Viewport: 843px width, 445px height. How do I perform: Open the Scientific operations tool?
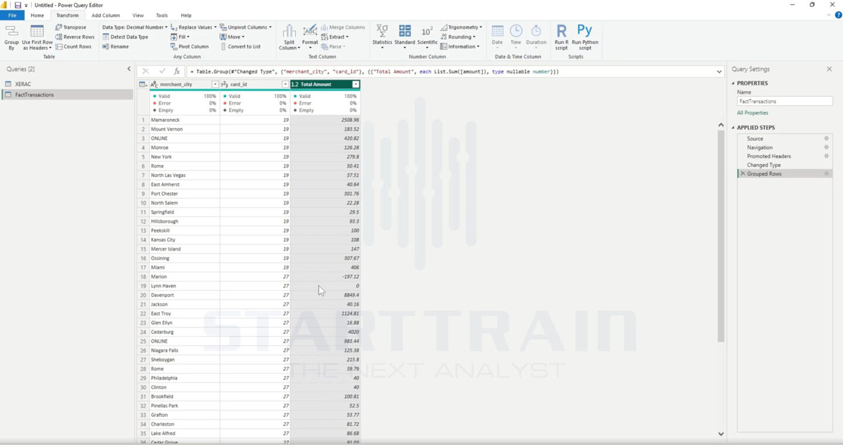tap(427, 36)
